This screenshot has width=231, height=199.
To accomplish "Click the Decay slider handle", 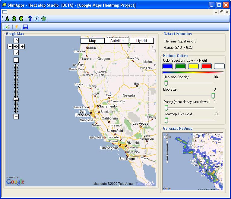I will click(x=166, y=108).
